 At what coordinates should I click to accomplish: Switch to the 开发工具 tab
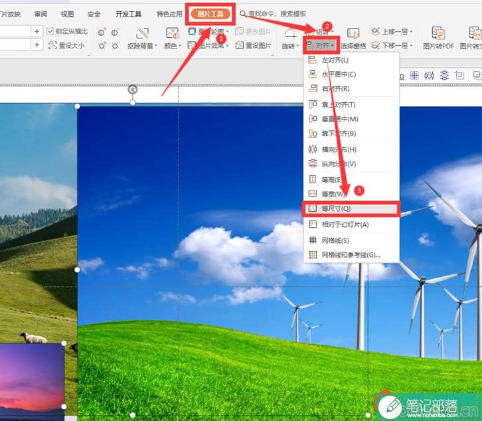pyautogui.click(x=128, y=14)
